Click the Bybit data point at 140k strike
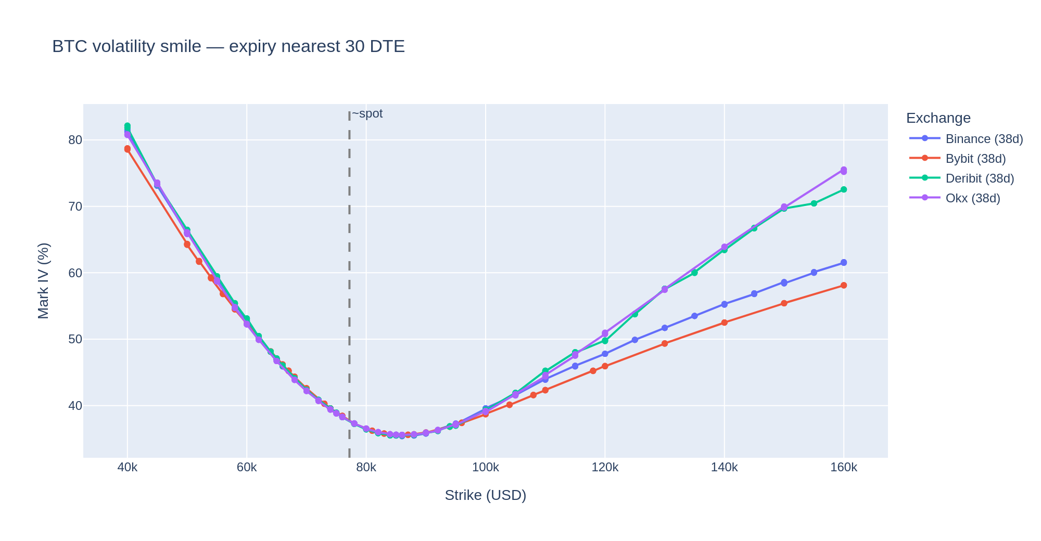 click(724, 323)
